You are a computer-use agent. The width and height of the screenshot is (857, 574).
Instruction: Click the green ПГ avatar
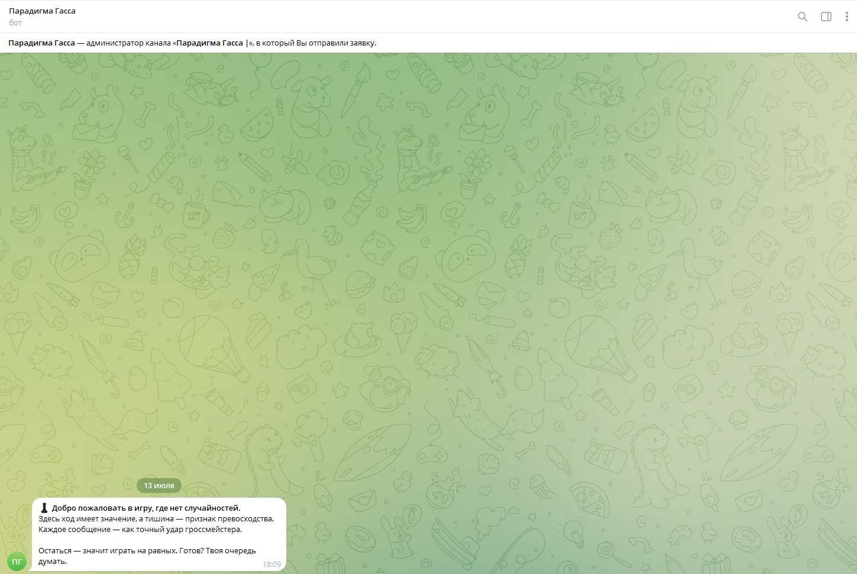tap(17, 561)
